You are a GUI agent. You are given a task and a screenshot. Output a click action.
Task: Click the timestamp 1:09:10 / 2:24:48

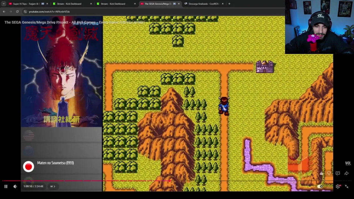(33, 186)
